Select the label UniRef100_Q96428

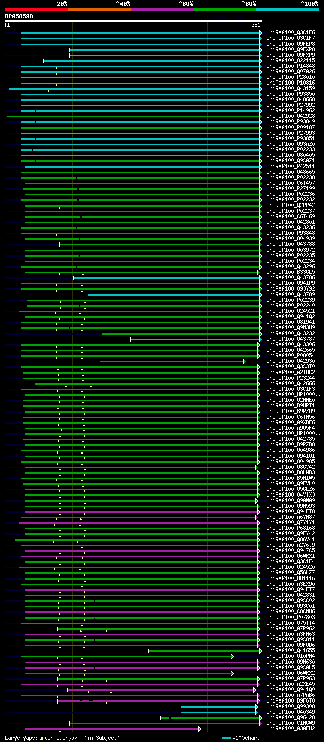[291, 718]
